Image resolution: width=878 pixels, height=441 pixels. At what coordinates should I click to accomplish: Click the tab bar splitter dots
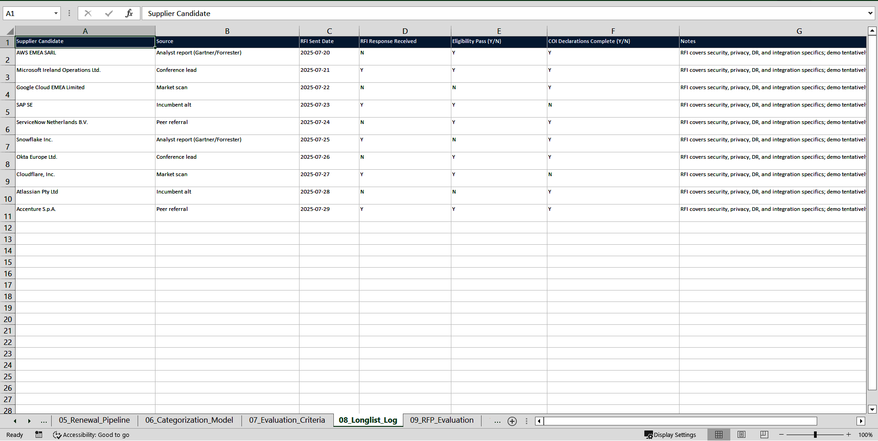click(526, 421)
